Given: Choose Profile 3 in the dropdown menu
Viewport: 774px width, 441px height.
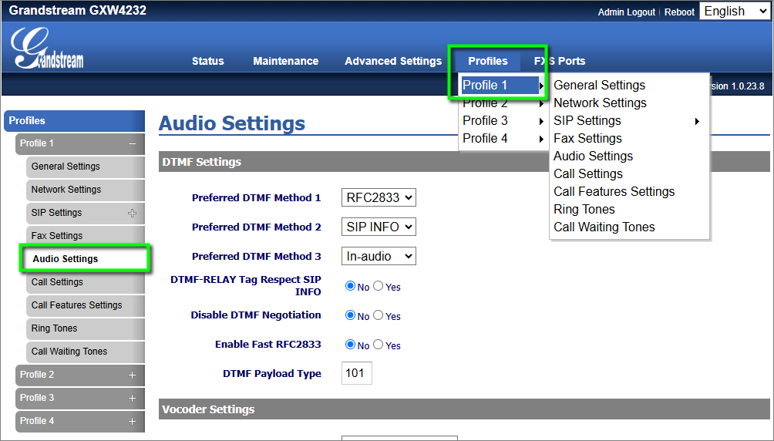Looking at the screenshot, I should coord(503,121).
